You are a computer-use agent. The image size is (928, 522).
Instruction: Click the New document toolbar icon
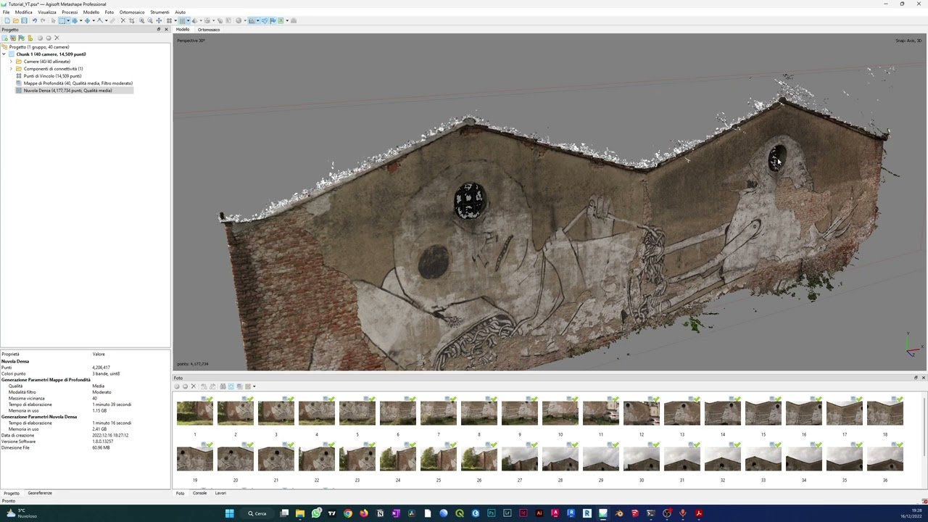pos(7,20)
